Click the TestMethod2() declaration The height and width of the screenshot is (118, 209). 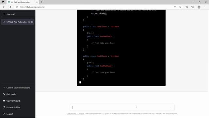coord(100,66)
